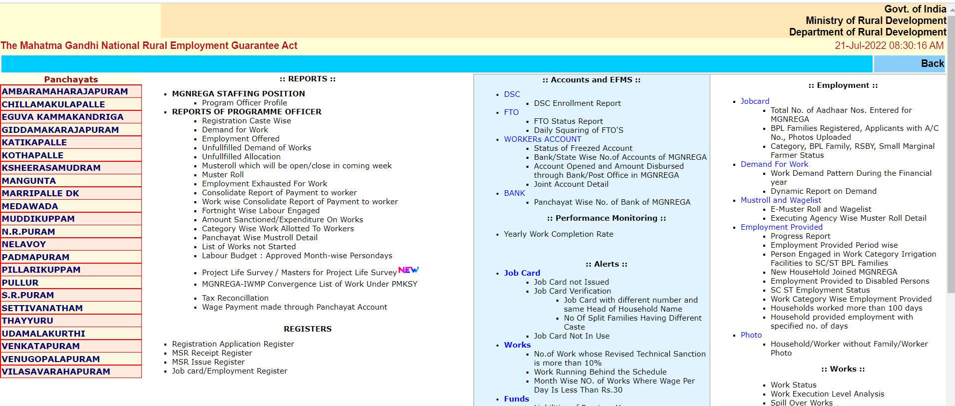Select MEDAWADA panchayat

pyautogui.click(x=30, y=206)
